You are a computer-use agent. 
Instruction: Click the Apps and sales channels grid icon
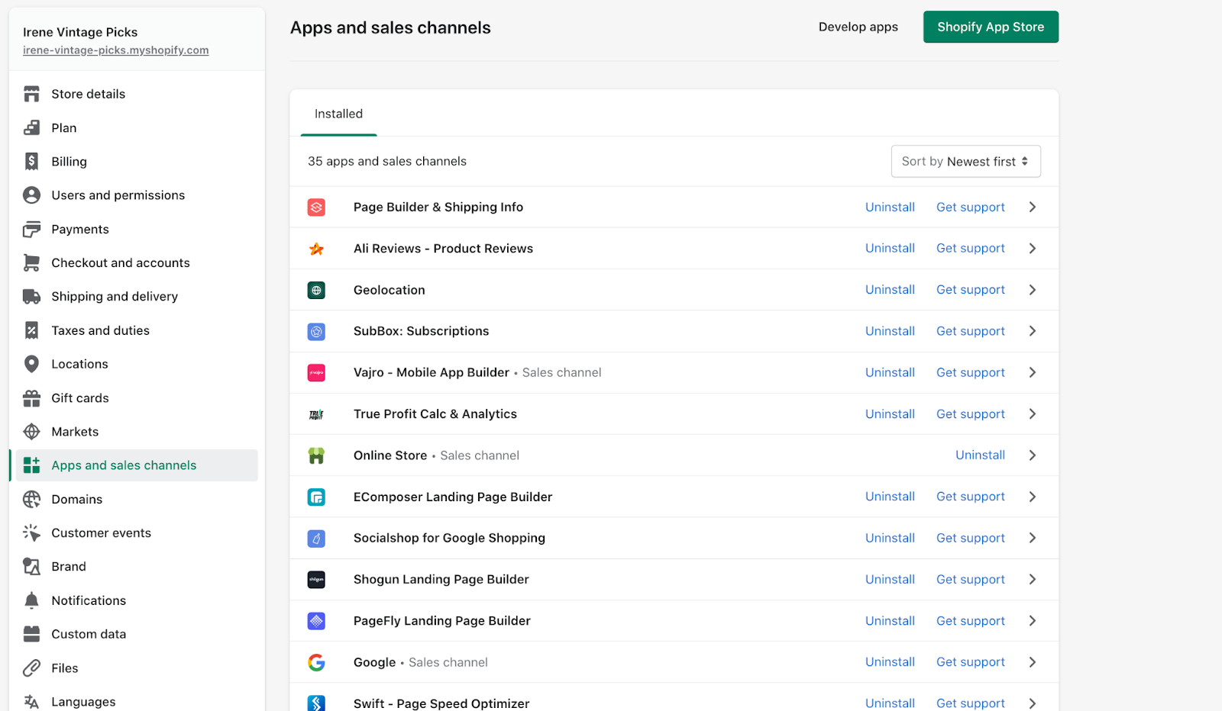pos(31,465)
